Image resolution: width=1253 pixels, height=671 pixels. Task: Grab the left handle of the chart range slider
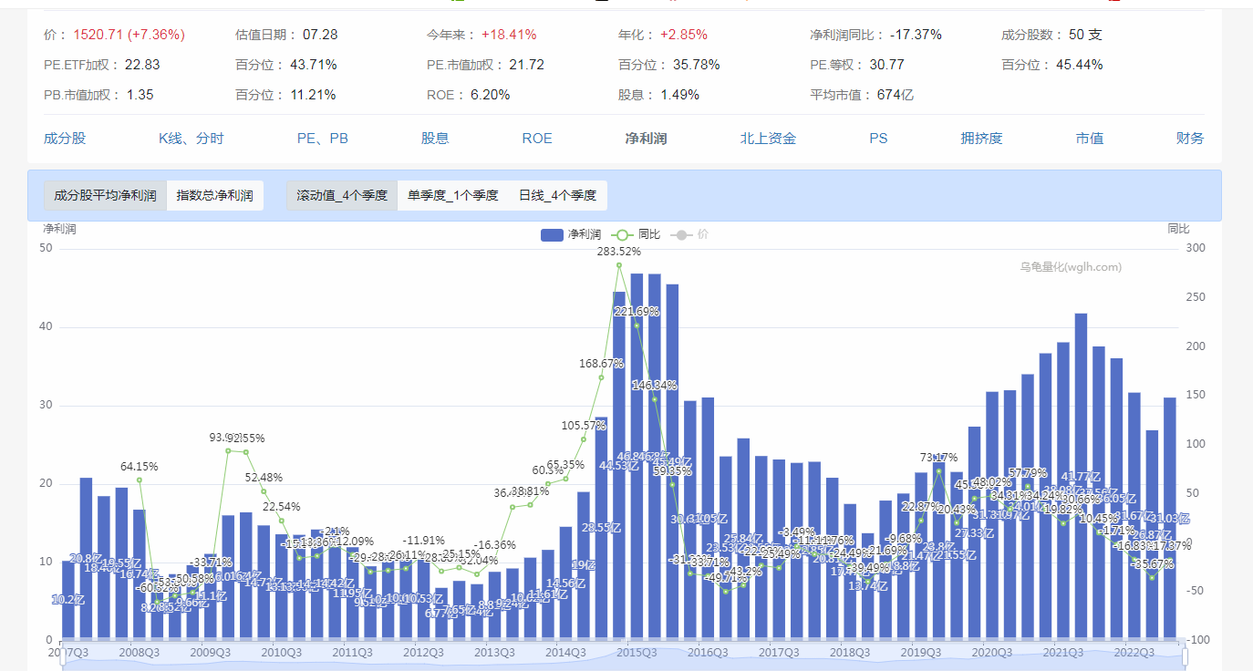[x=62, y=656]
